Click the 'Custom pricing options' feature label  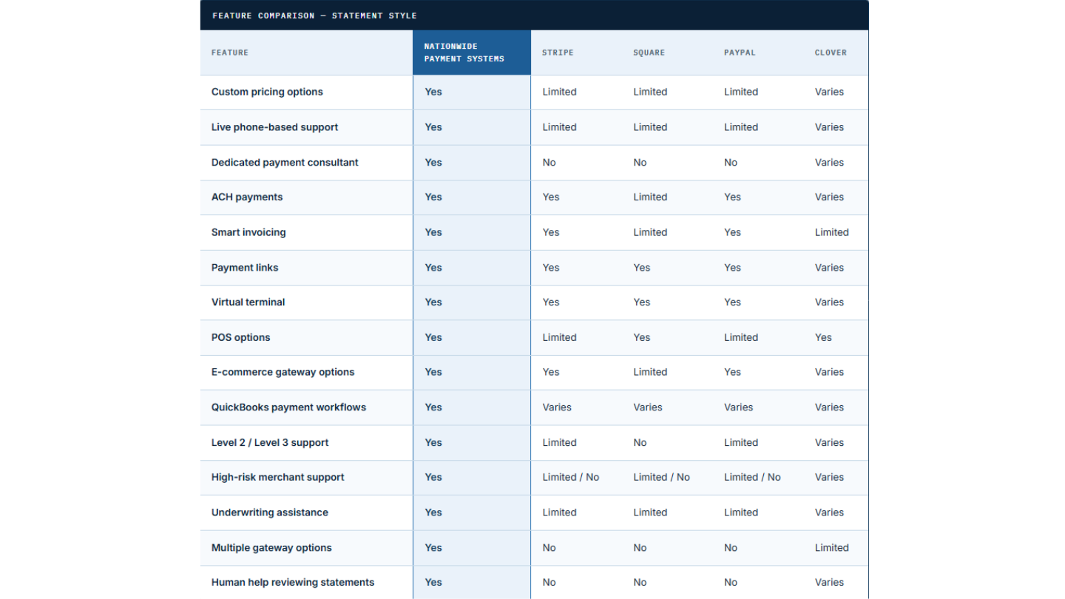coord(267,92)
